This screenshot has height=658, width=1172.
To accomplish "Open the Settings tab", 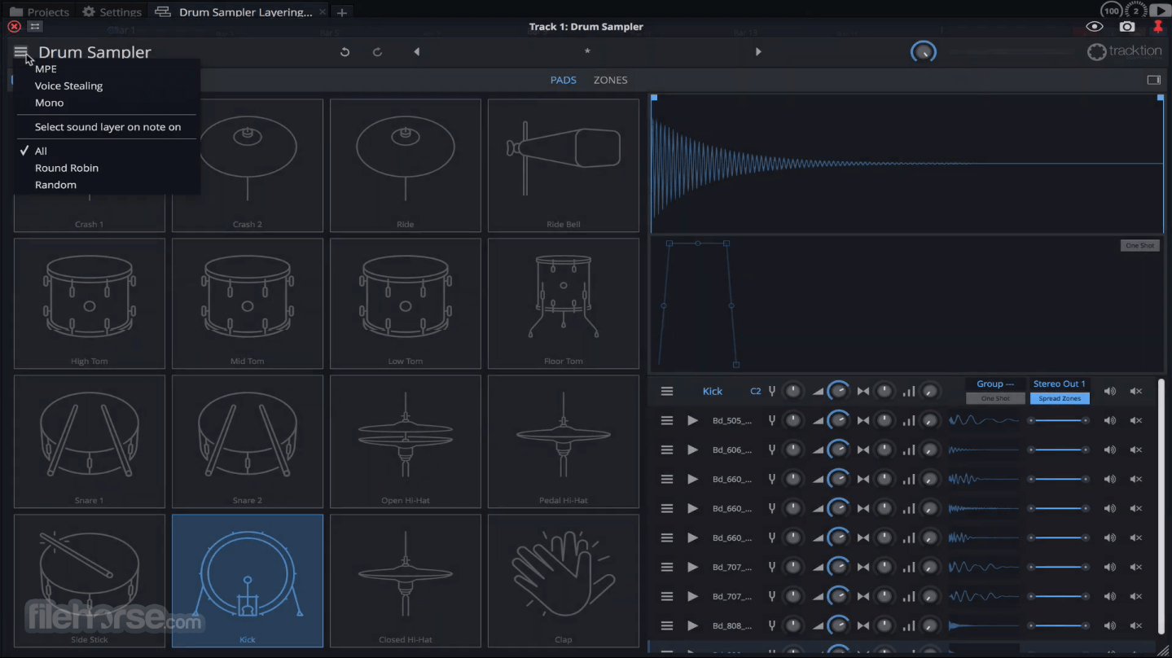I will point(112,11).
